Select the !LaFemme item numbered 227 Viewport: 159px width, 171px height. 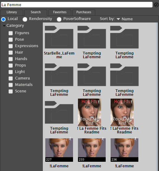point(59,150)
